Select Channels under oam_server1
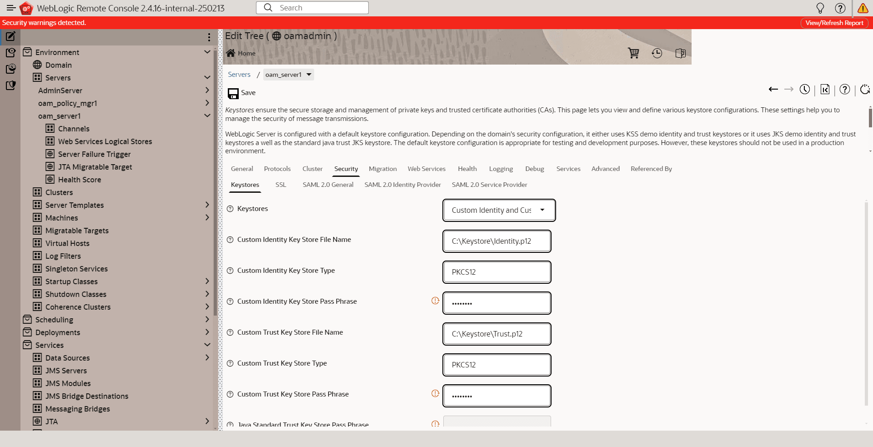This screenshot has height=447, width=873. [74, 129]
